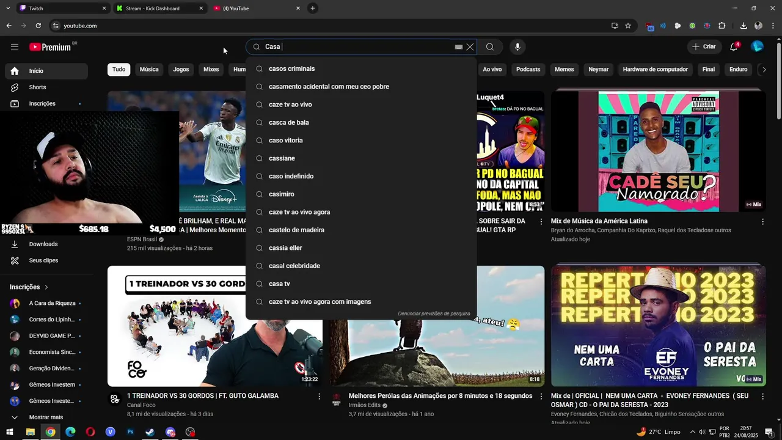782x440 pixels.
Task: Open Steam from the taskbar
Action: click(x=150, y=432)
